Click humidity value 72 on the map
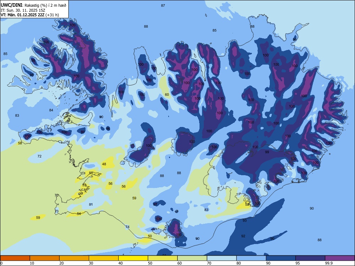 40,156
